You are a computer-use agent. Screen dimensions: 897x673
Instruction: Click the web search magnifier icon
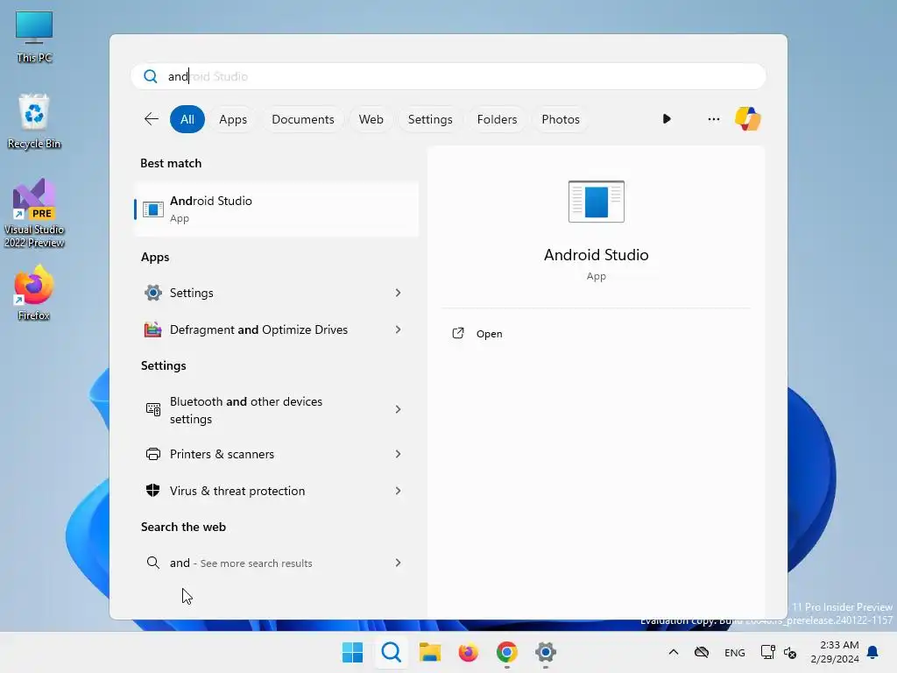tap(152, 563)
